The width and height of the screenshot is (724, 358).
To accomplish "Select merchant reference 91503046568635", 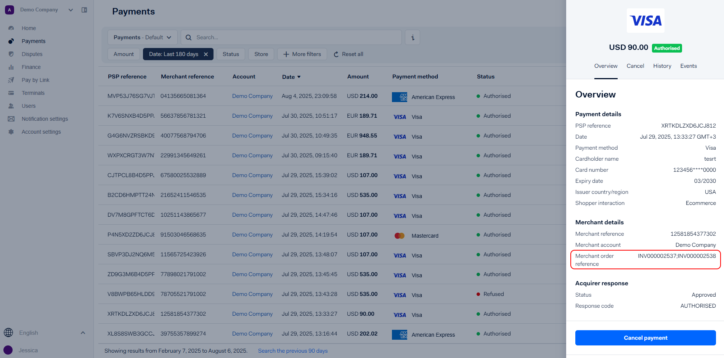I will pos(183,235).
